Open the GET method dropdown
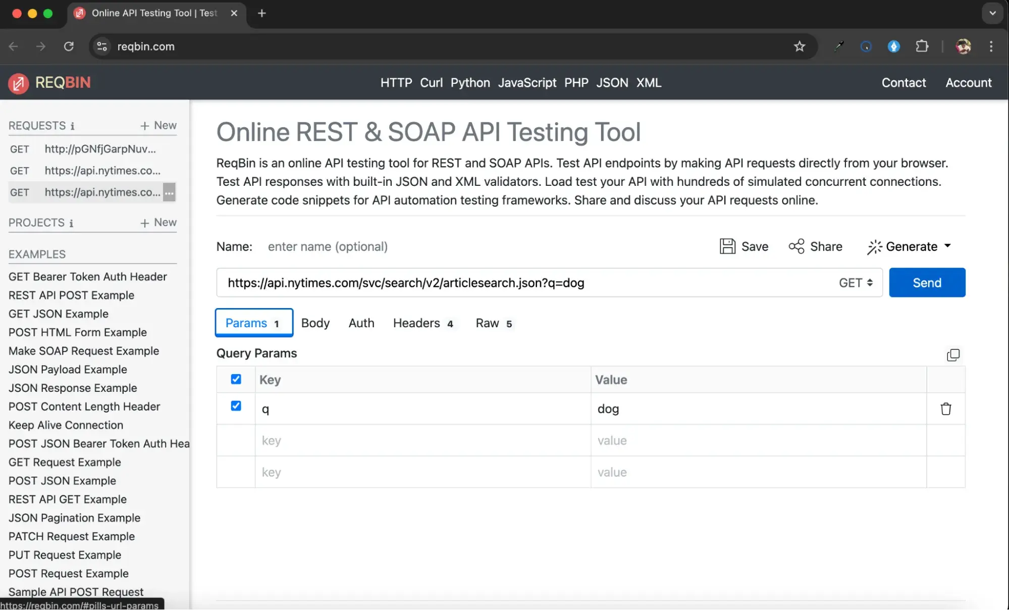Image resolution: width=1009 pixels, height=610 pixels. (856, 283)
